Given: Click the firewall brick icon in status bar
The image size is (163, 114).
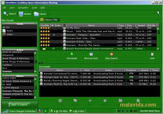Looking at the screenshot, I should click(x=39, y=111).
